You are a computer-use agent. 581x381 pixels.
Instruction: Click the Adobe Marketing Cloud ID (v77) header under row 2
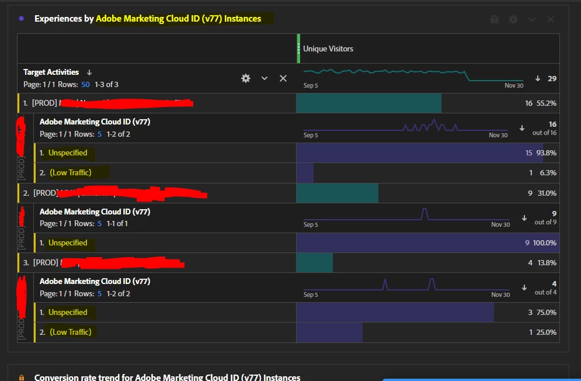[95, 212]
